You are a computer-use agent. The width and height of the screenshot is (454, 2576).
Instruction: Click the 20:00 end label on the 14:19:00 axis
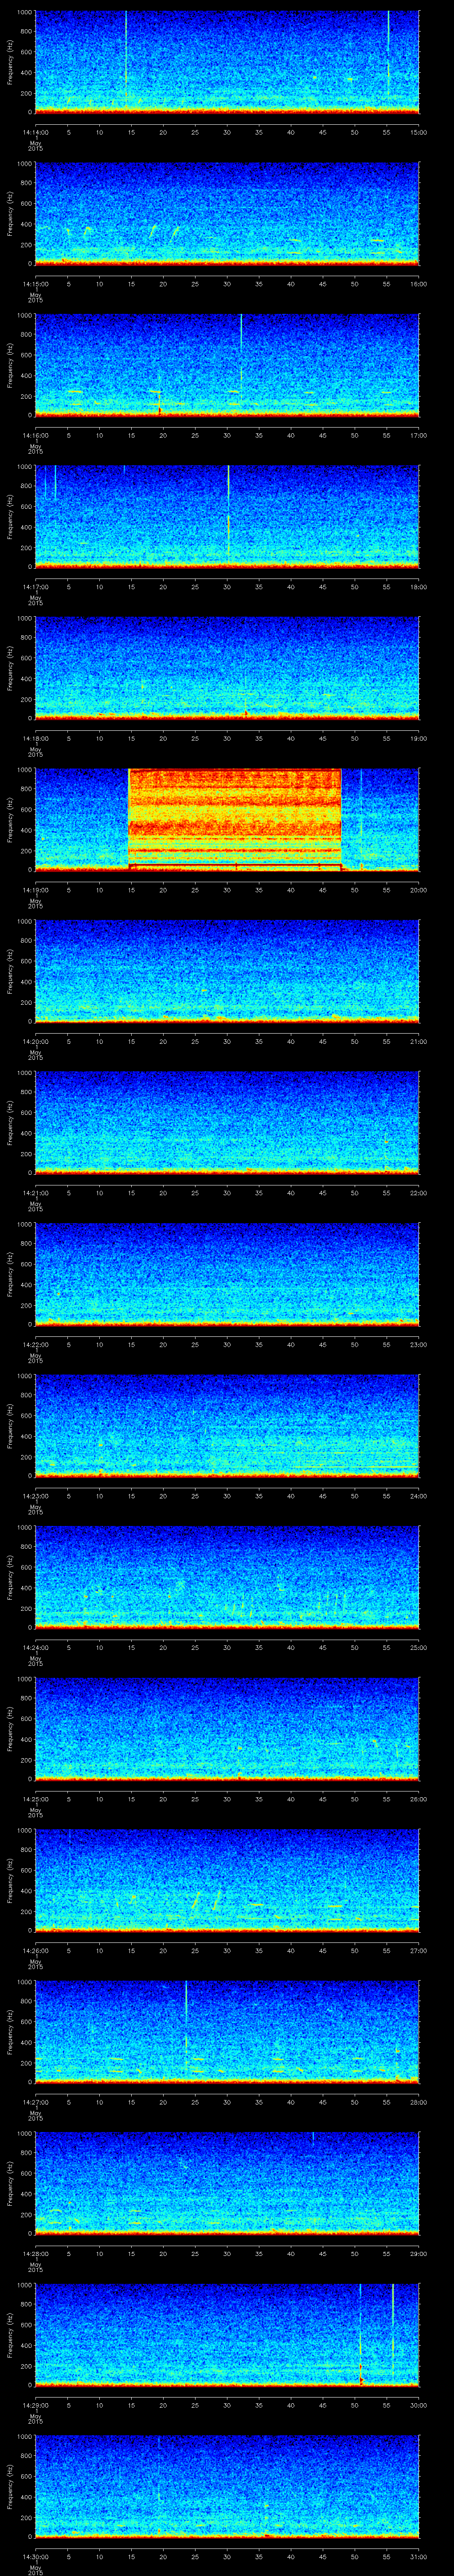pyautogui.click(x=419, y=890)
